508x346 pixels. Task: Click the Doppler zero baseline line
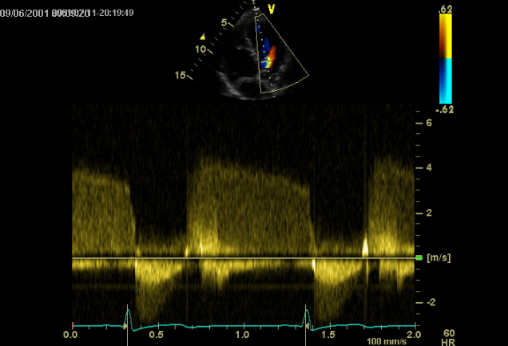[240, 258]
